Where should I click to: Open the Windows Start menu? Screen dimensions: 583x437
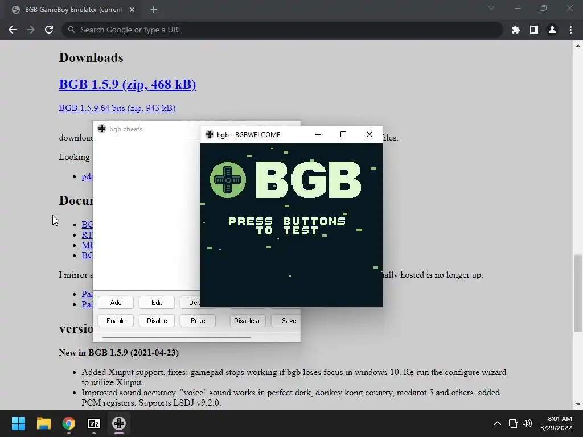[18, 423]
